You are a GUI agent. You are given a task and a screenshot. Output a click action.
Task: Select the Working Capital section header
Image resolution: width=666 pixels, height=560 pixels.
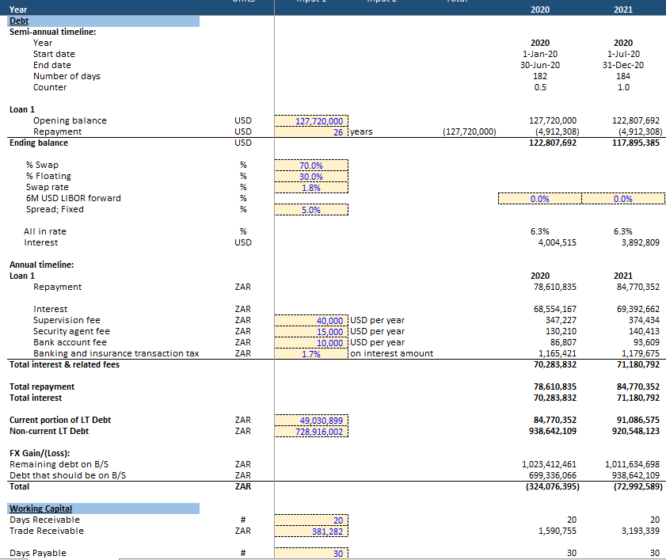[x=103, y=509]
